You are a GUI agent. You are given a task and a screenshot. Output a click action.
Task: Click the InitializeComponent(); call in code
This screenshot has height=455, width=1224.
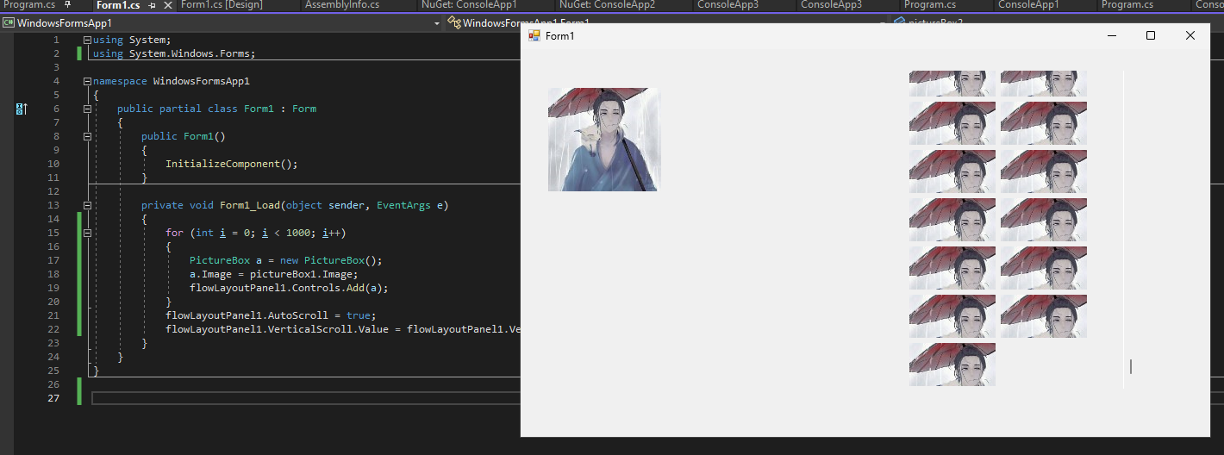[x=231, y=164]
